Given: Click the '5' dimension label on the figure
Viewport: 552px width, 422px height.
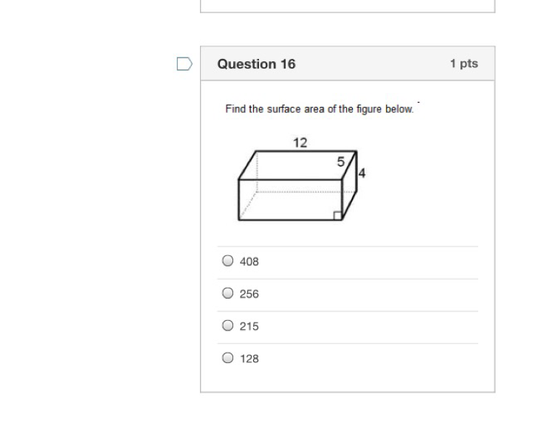Looking at the screenshot, I should [x=340, y=162].
